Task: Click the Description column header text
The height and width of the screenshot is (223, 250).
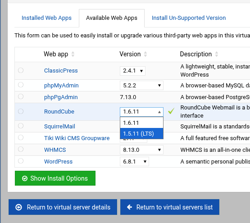Action: [x=196, y=54]
